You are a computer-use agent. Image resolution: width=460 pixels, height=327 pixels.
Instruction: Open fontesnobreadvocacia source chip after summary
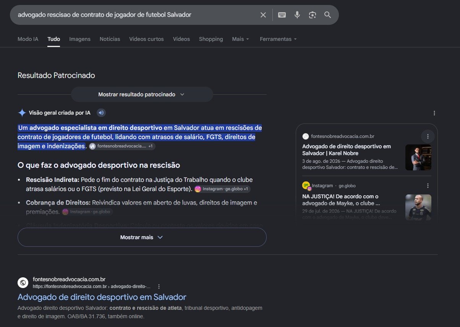coord(122,146)
